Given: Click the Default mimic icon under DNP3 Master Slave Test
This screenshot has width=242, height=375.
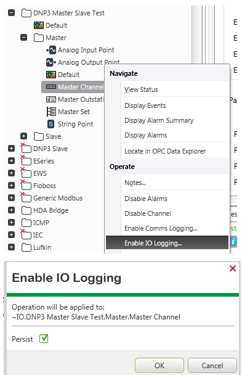Looking at the screenshot, I should [39, 25].
